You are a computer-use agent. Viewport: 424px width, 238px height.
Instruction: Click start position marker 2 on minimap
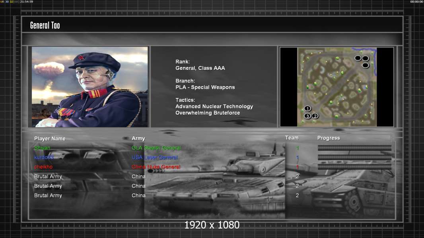[x=315, y=116]
